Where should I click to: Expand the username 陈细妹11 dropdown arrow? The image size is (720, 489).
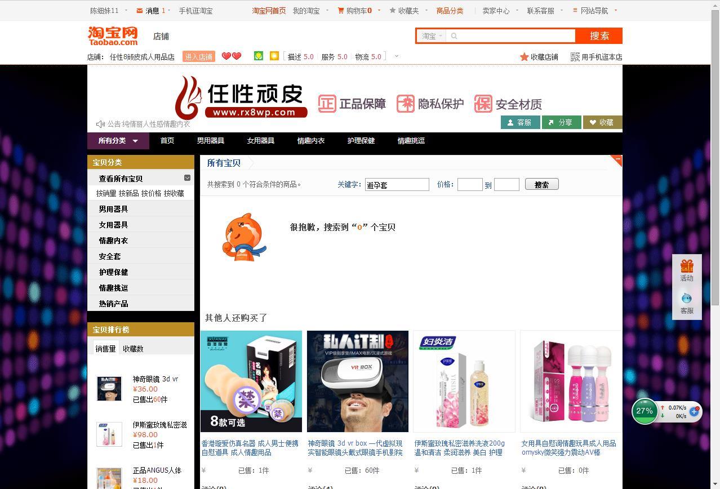coord(126,11)
